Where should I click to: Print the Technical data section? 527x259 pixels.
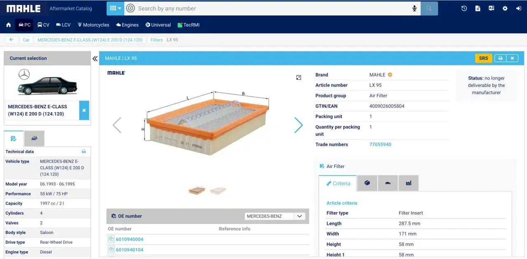(84, 152)
